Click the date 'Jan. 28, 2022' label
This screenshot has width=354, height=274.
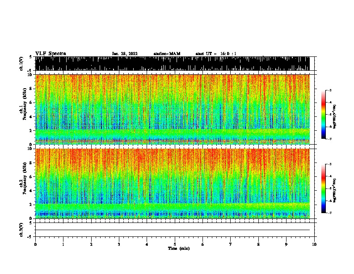(x=125, y=54)
